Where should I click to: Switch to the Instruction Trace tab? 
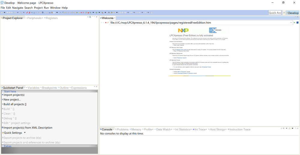point(239,129)
